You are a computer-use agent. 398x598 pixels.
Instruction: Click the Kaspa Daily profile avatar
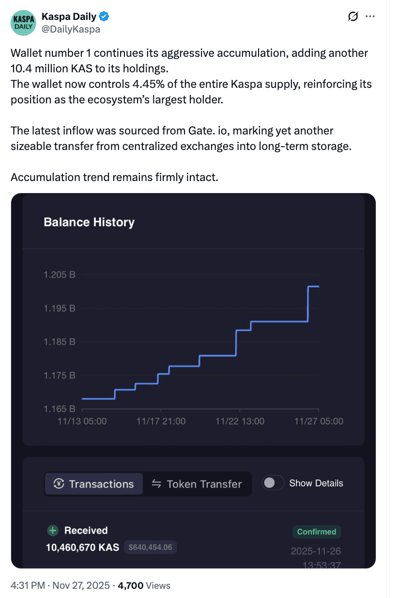(23, 23)
